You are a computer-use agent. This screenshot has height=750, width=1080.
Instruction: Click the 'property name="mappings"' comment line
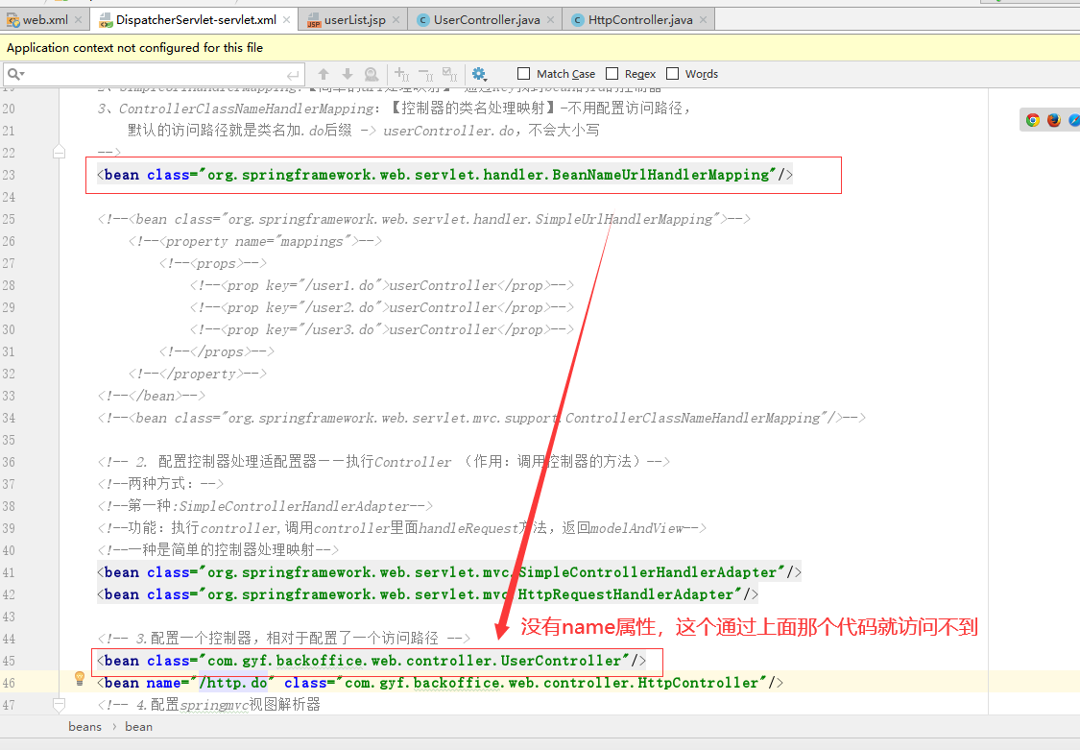point(254,241)
